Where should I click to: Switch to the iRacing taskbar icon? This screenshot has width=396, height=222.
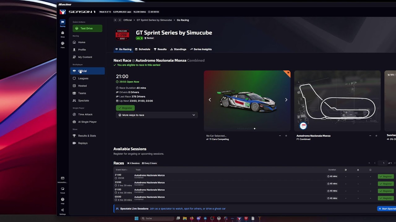click(239, 219)
